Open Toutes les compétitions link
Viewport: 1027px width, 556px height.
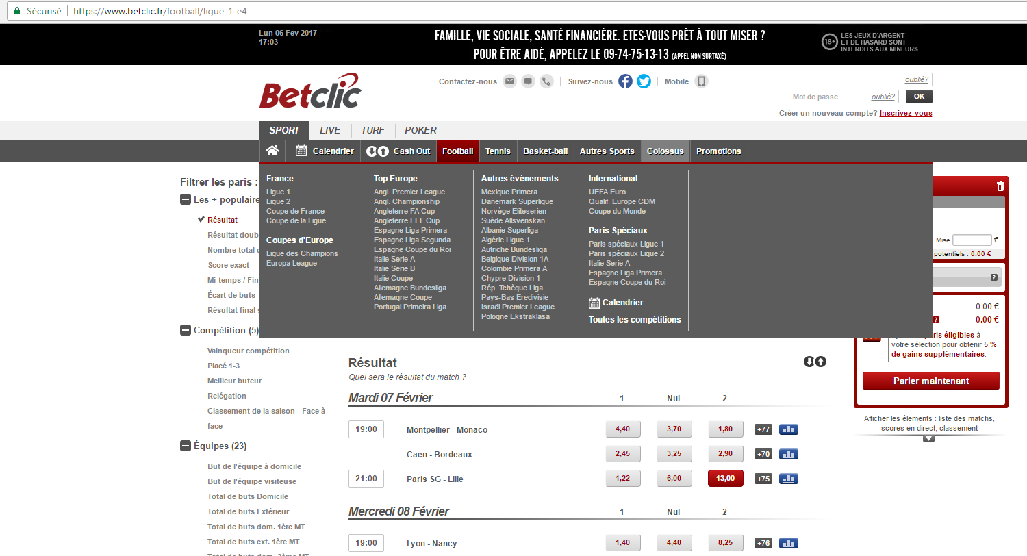point(635,319)
